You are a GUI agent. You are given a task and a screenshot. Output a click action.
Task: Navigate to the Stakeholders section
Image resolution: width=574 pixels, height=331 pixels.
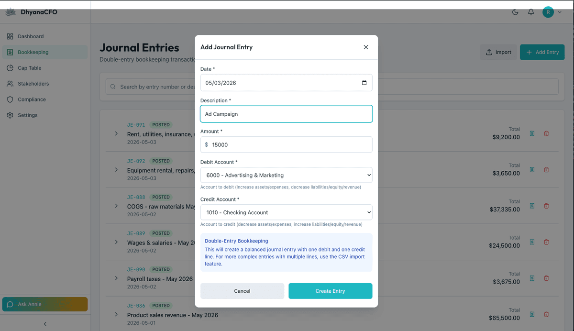click(x=45, y=84)
